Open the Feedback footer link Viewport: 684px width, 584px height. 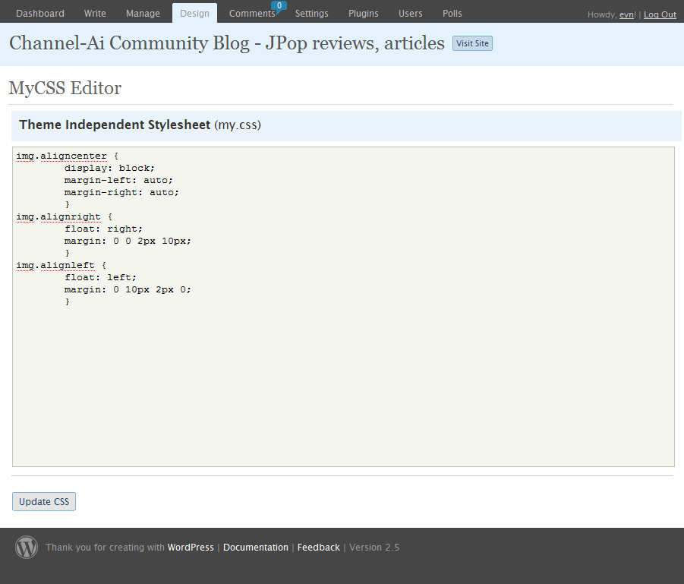click(x=318, y=548)
